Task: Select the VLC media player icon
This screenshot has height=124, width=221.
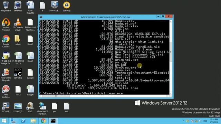Action: (18, 24)
